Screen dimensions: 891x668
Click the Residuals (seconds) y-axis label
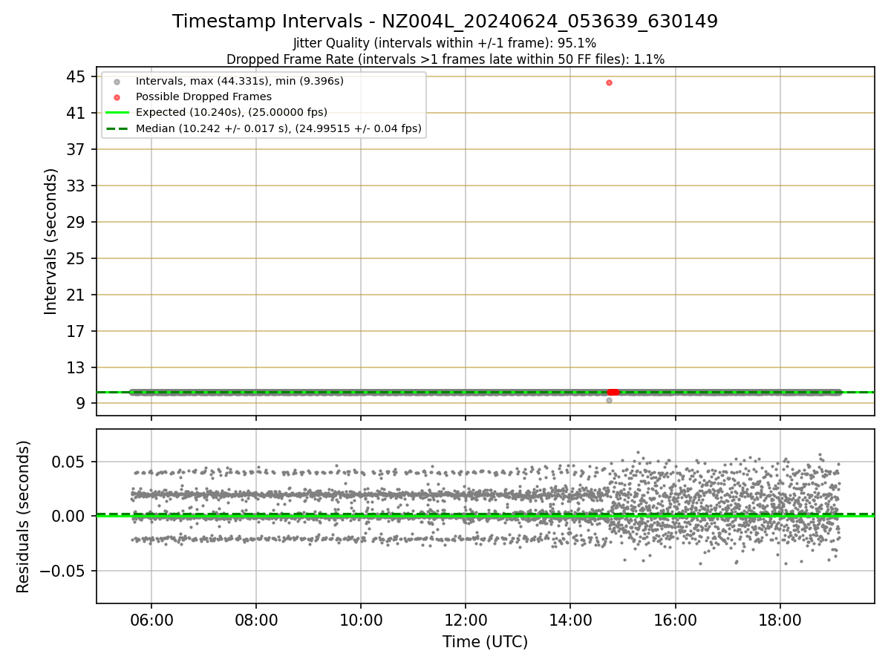24,517
